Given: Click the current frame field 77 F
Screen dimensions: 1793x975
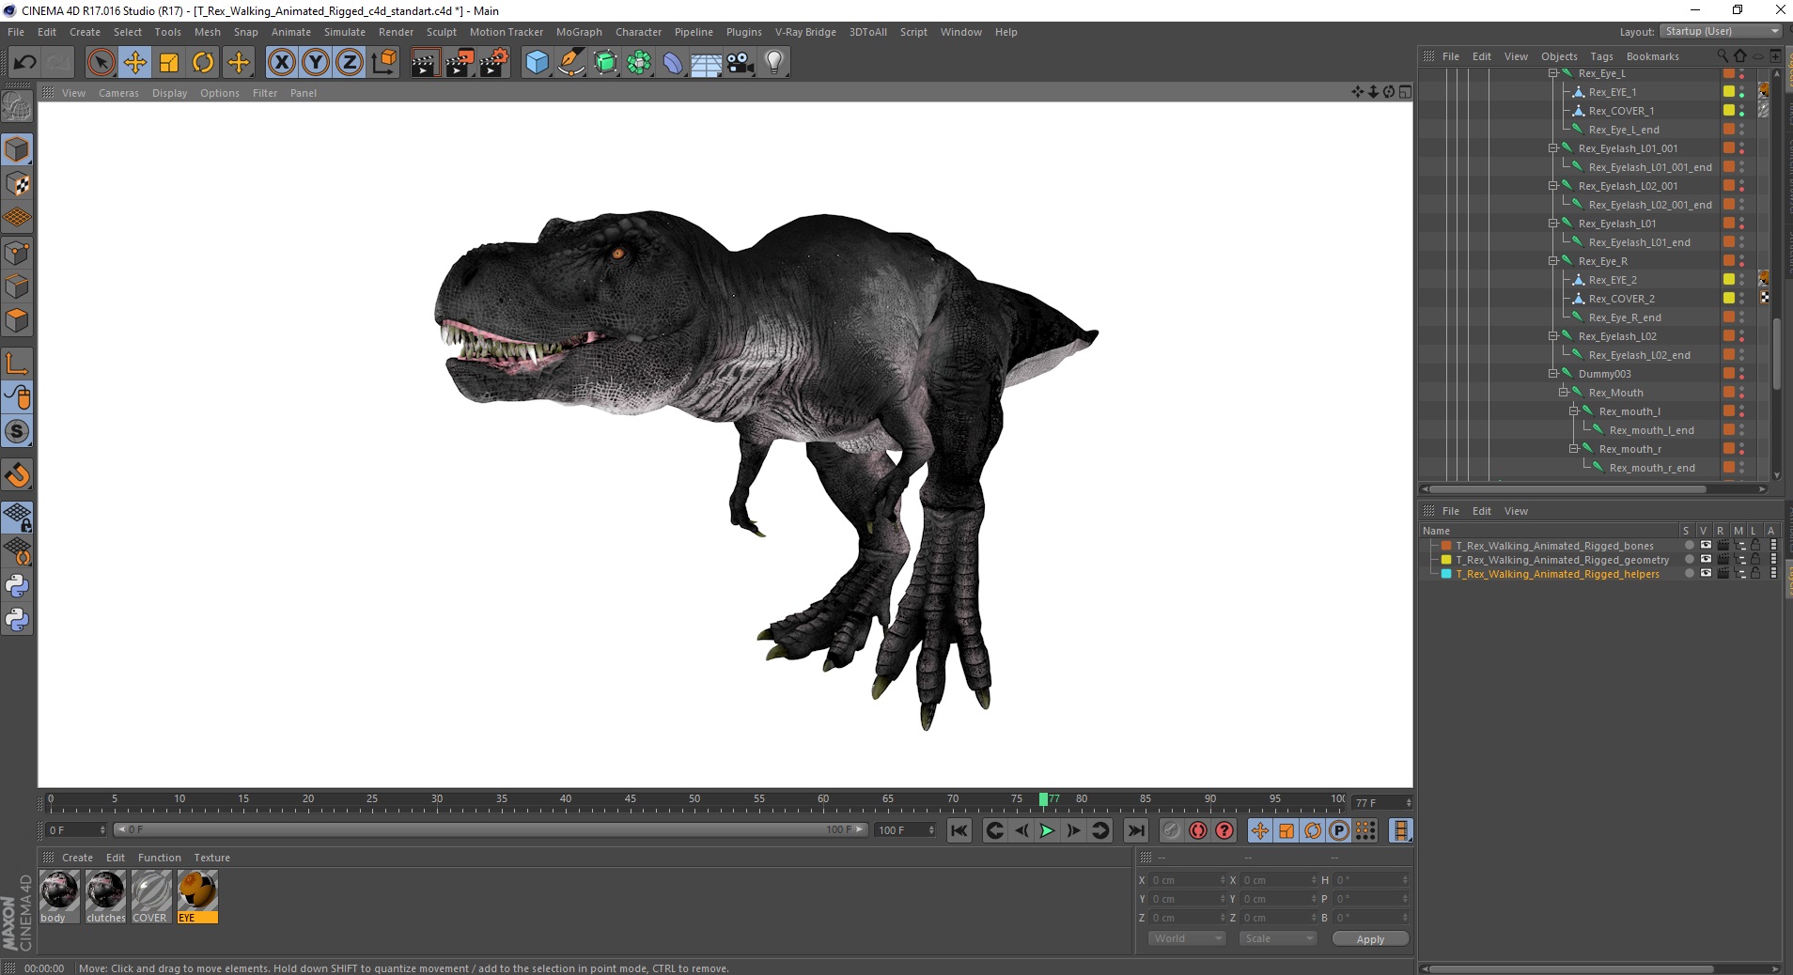Looking at the screenshot, I should pyautogui.click(x=1381, y=803).
